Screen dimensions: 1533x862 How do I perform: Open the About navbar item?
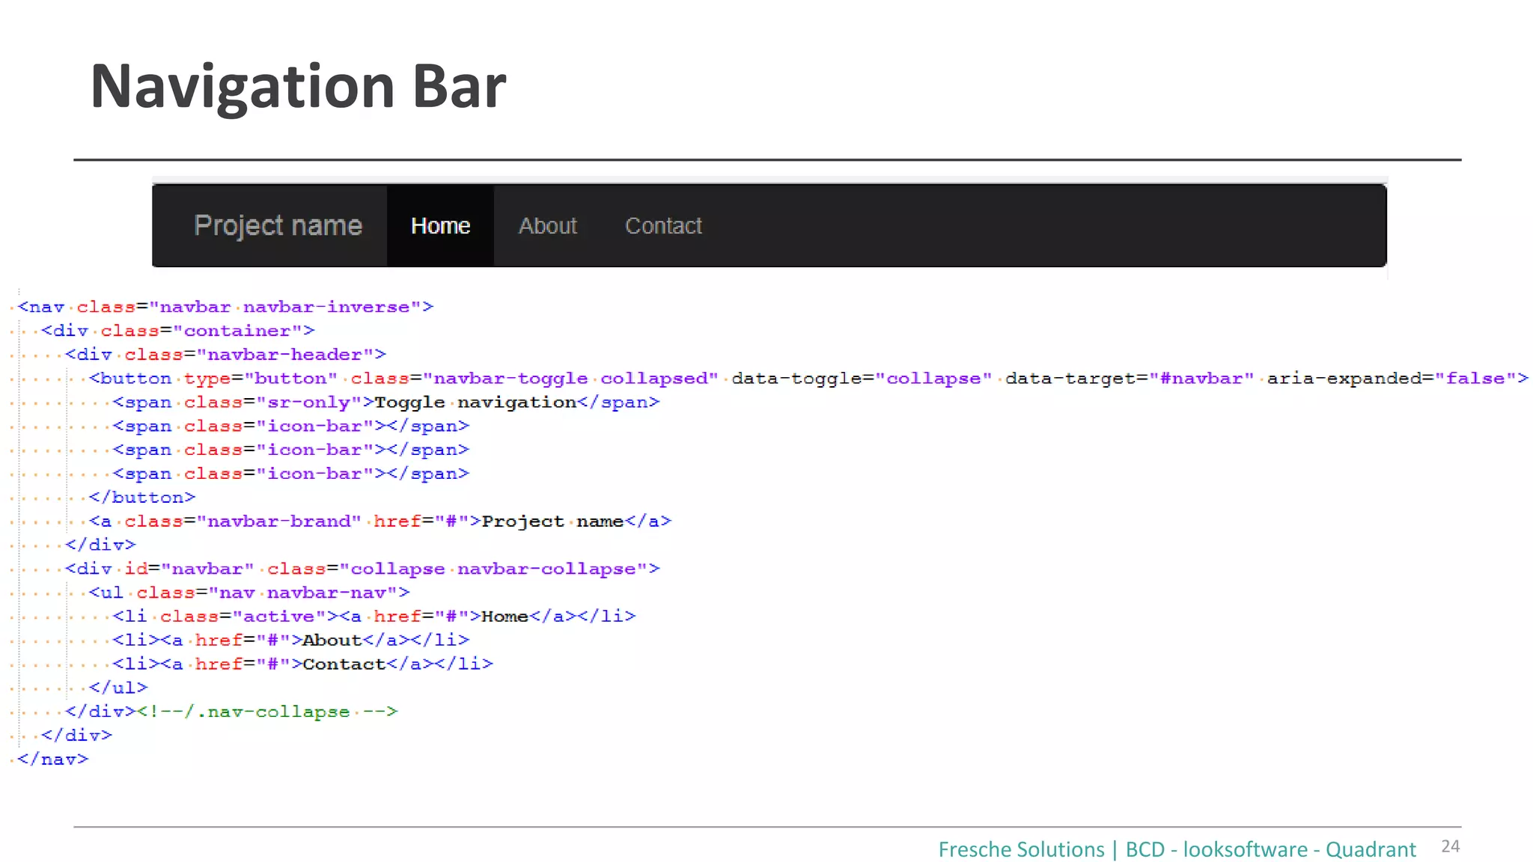click(547, 225)
